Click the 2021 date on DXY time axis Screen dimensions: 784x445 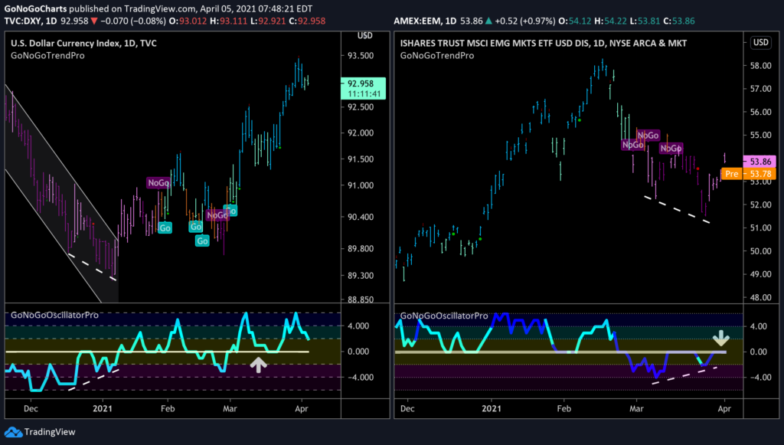pos(103,408)
